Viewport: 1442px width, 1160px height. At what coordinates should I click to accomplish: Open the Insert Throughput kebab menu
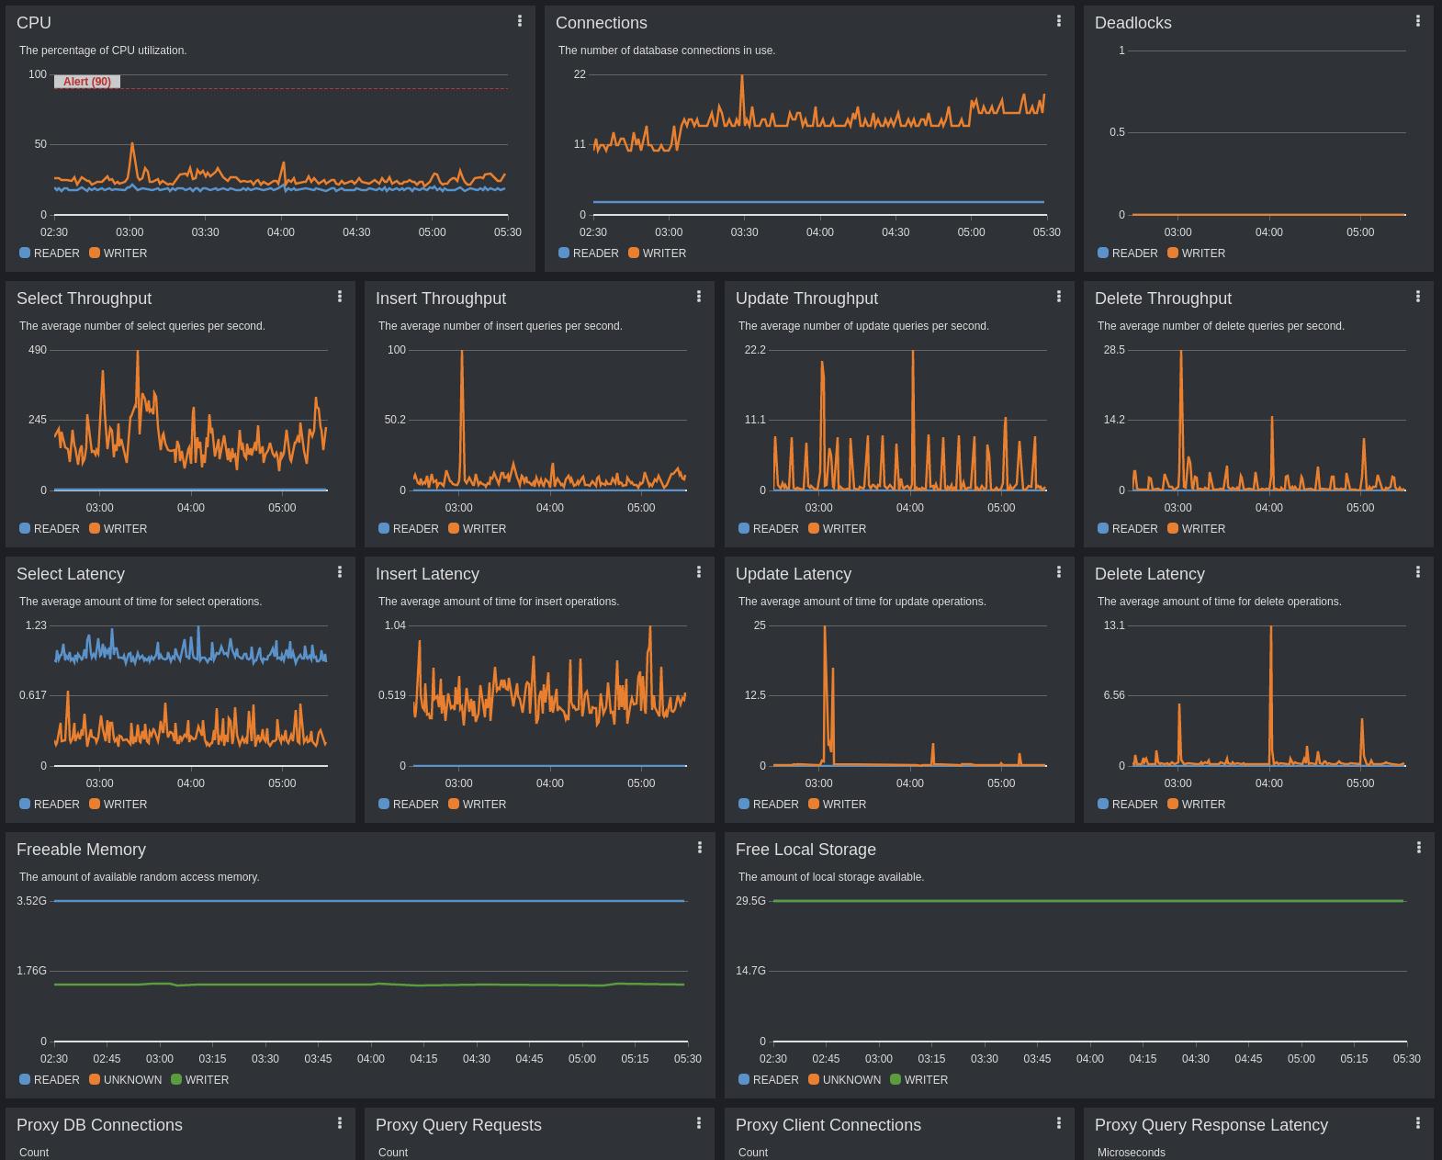699,296
